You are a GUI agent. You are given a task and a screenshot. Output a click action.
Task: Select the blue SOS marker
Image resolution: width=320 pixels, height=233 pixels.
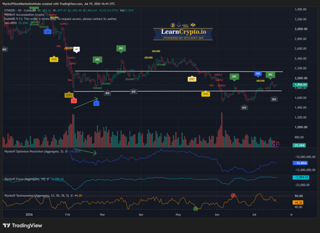[258, 74]
